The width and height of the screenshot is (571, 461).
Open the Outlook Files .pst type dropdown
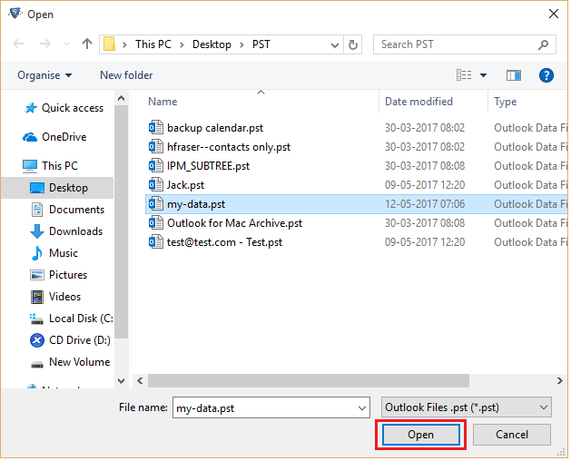[x=466, y=407]
